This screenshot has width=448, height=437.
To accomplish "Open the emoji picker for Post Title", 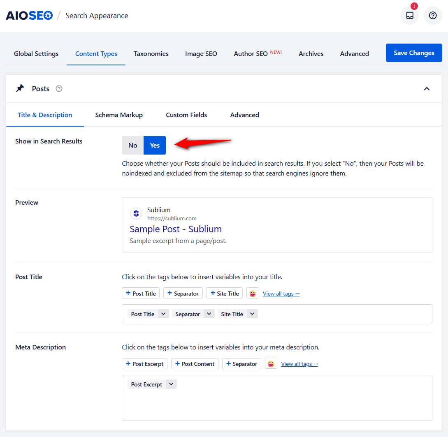I will (x=252, y=293).
